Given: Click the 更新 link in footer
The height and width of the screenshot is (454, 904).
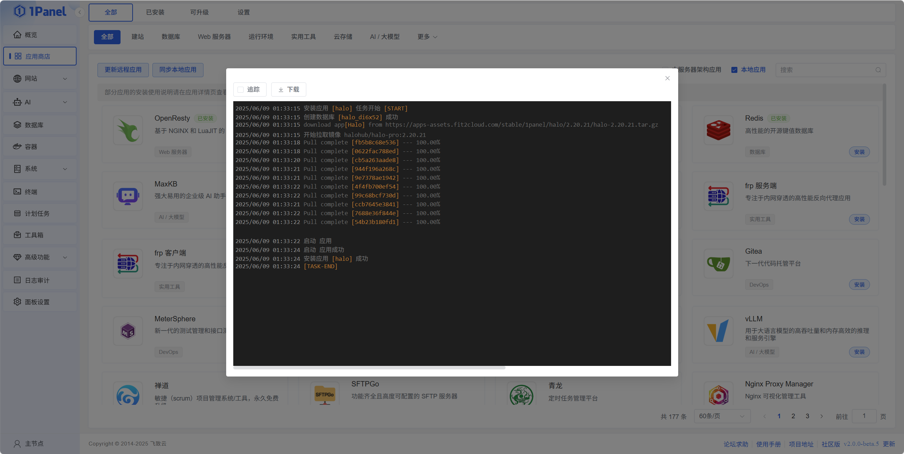Looking at the screenshot, I should click(889, 444).
